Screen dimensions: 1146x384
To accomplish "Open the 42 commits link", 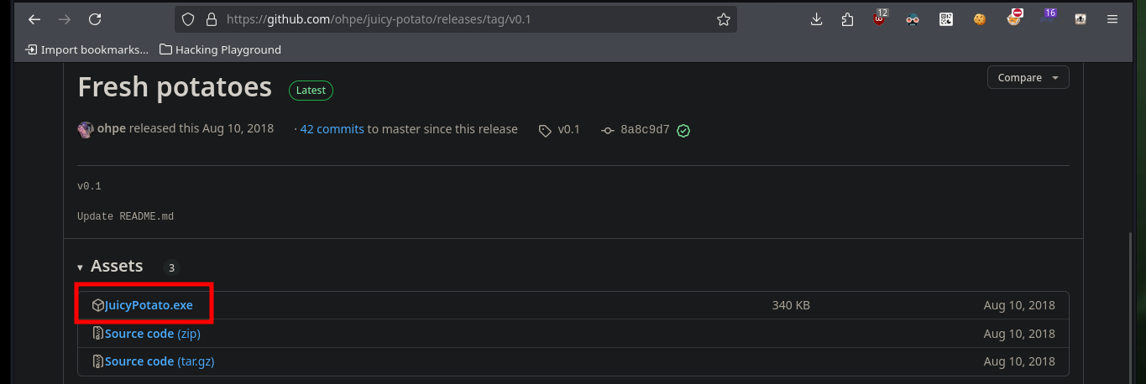I will [x=332, y=129].
